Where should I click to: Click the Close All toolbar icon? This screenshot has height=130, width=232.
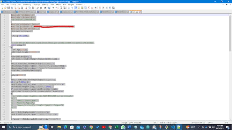(18, 8)
